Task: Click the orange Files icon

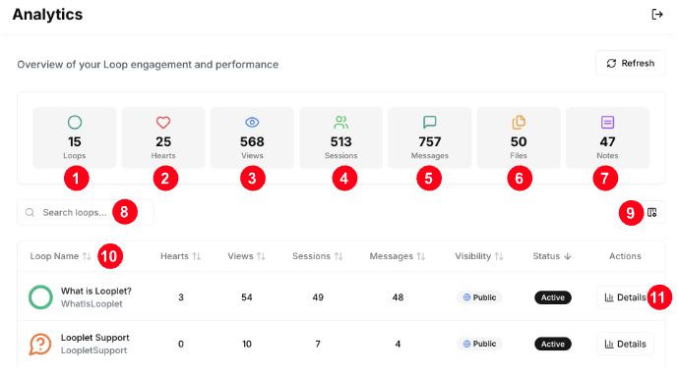Action: [519, 123]
